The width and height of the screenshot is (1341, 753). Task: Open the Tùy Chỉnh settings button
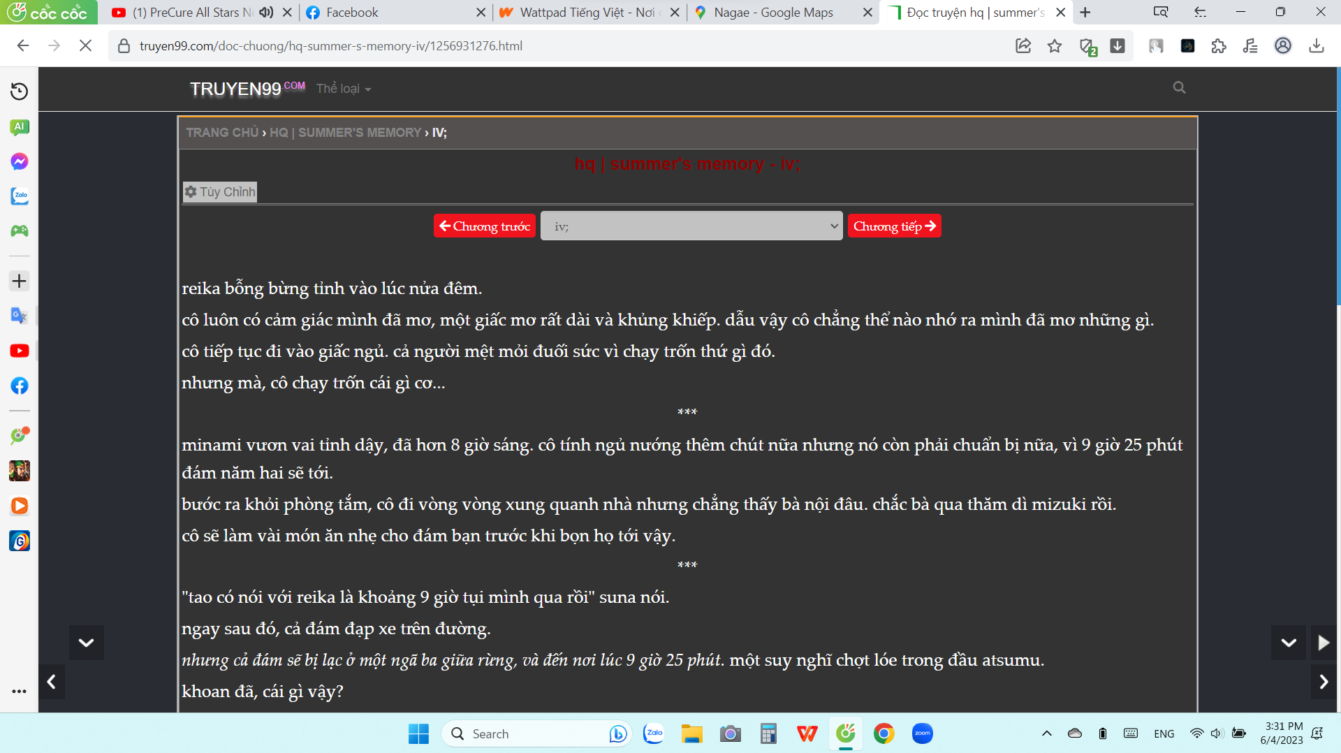pyautogui.click(x=220, y=192)
